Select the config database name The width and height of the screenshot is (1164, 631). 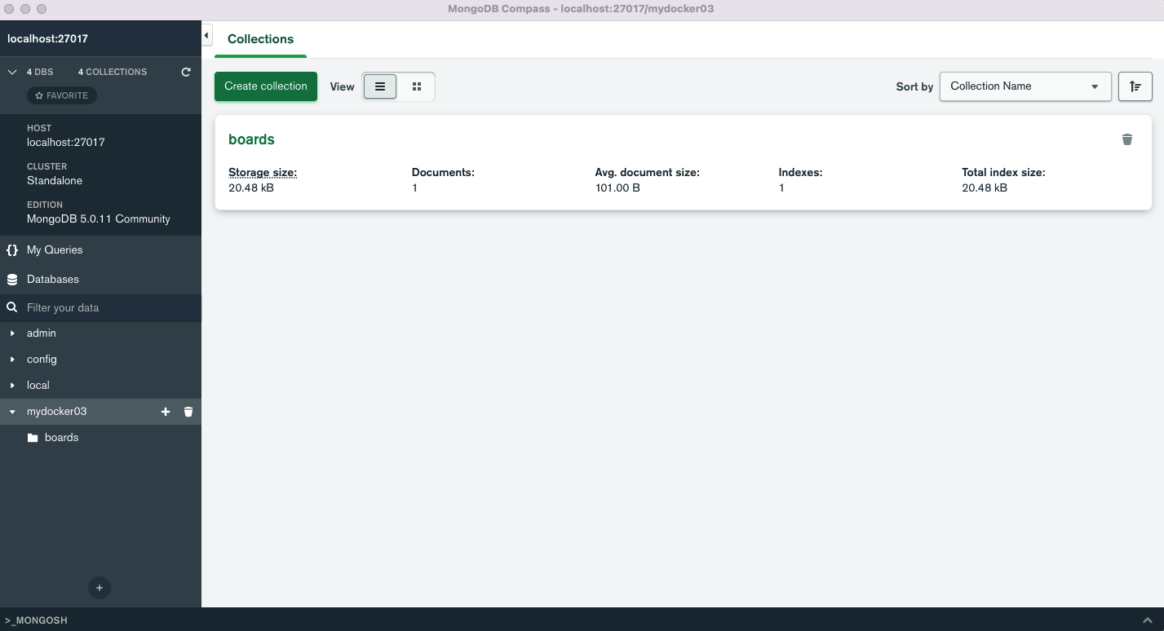[42, 360]
